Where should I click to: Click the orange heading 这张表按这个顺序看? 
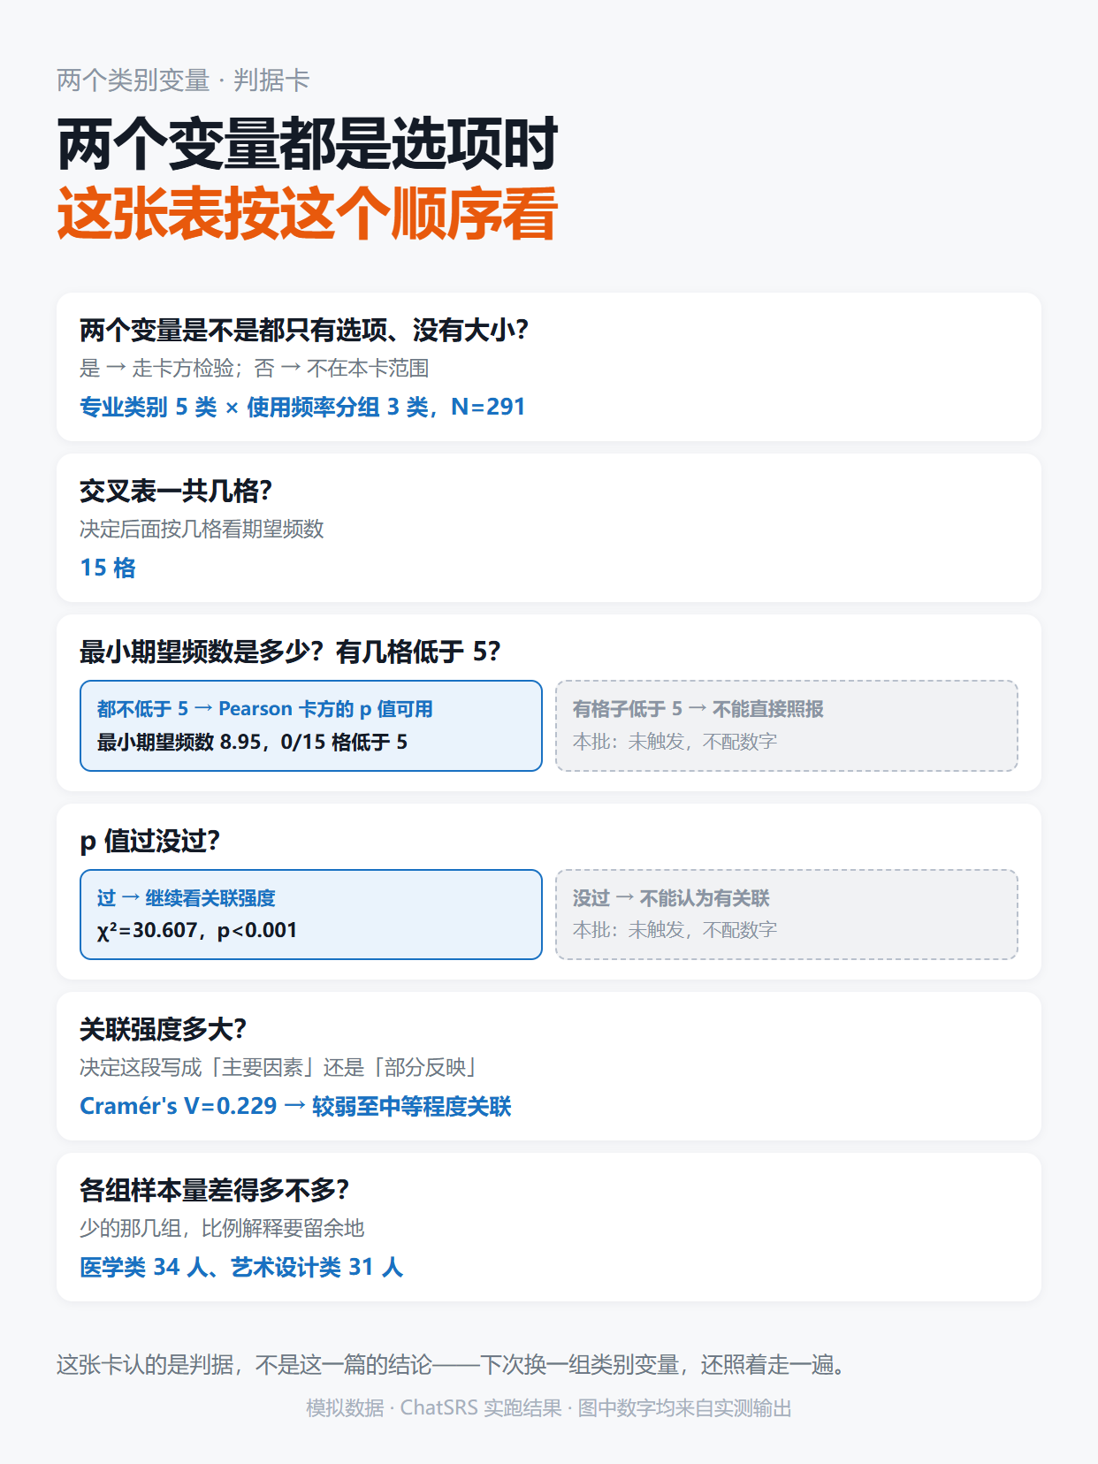(308, 214)
